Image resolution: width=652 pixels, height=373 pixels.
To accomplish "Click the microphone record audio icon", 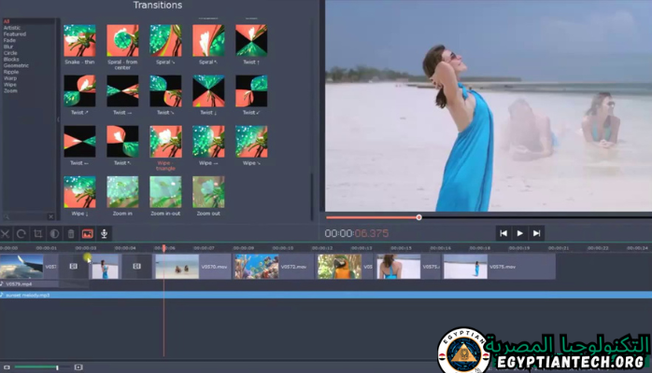I will coord(105,233).
